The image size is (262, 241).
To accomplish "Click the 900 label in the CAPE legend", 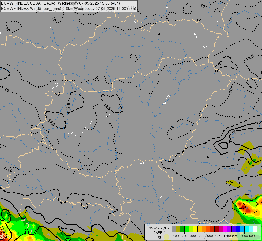I will (x=210, y=236).
